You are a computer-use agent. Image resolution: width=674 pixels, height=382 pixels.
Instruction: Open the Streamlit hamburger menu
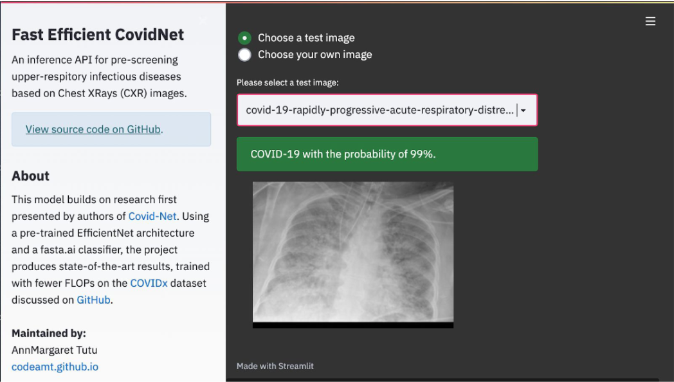650,21
